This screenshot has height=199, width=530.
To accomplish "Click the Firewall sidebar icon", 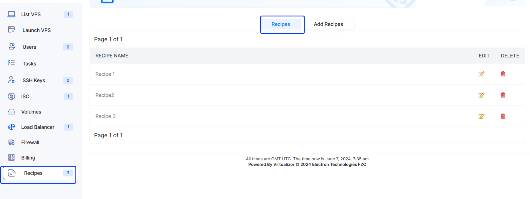I will 11,142.
